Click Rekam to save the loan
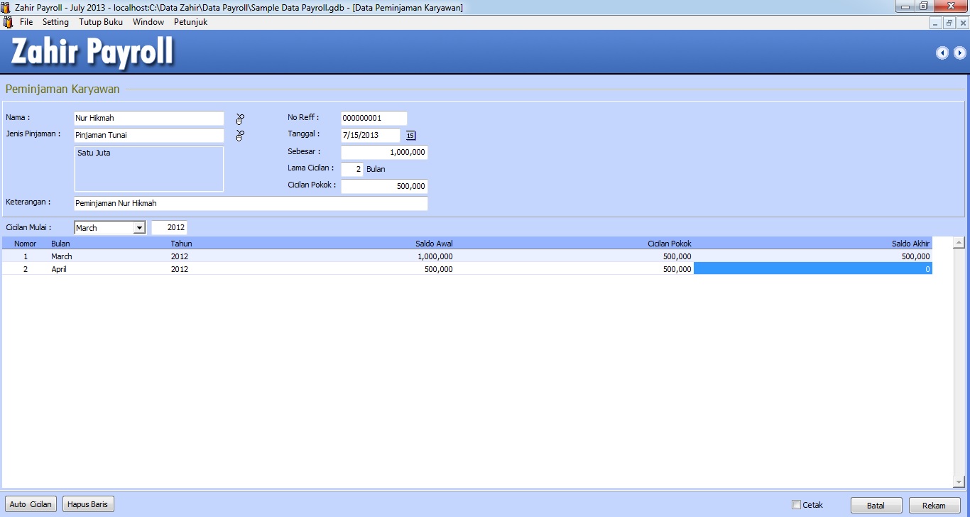This screenshot has height=517, width=970. coord(934,506)
